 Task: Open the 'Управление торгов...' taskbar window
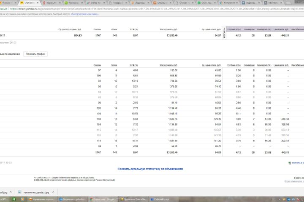[x=42, y=199]
